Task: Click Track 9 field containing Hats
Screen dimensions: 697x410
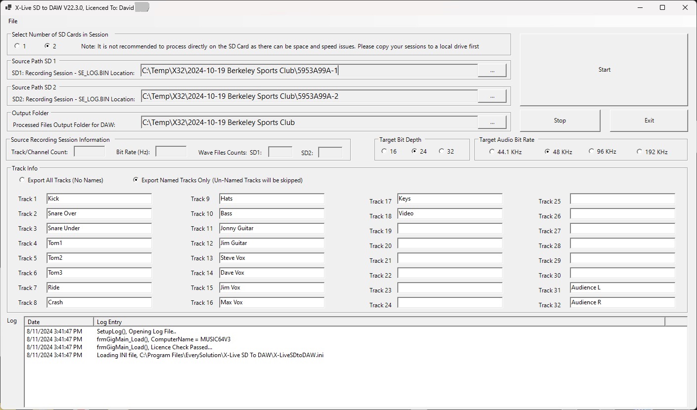Action: [x=272, y=199]
